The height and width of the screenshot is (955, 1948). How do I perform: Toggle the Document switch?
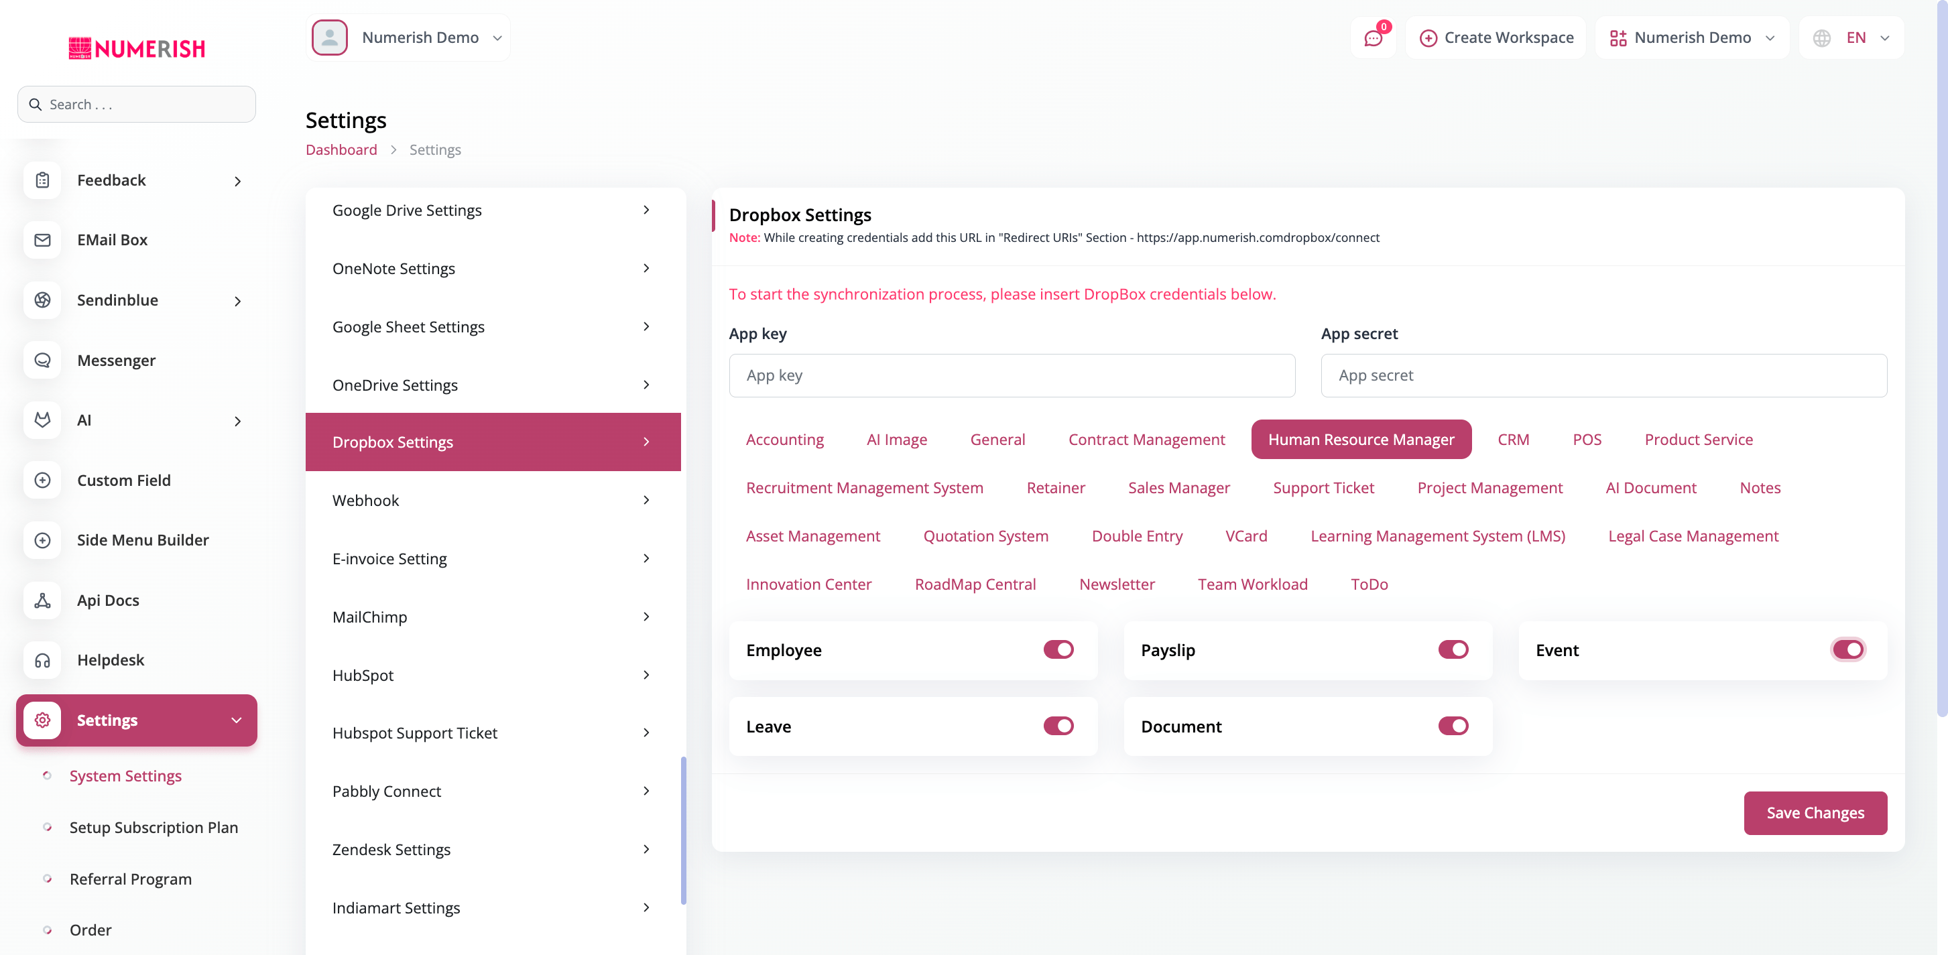pyautogui.click(x=1453, y=726)
